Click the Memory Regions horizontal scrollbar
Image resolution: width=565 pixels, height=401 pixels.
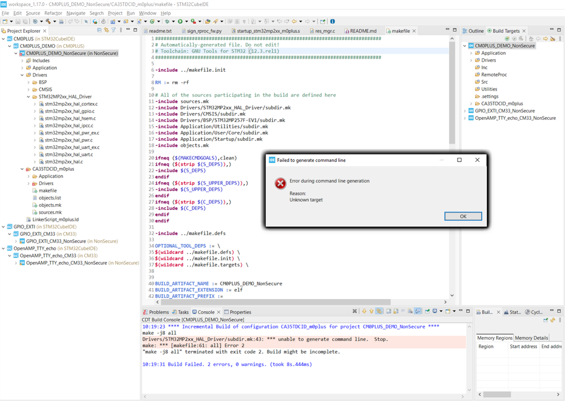coord(497,394)
